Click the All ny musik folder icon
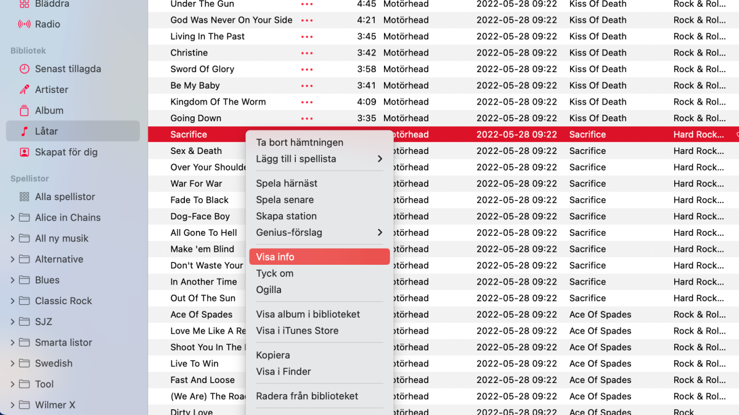This screenshot has width=739, height=415. pos(24,238)
